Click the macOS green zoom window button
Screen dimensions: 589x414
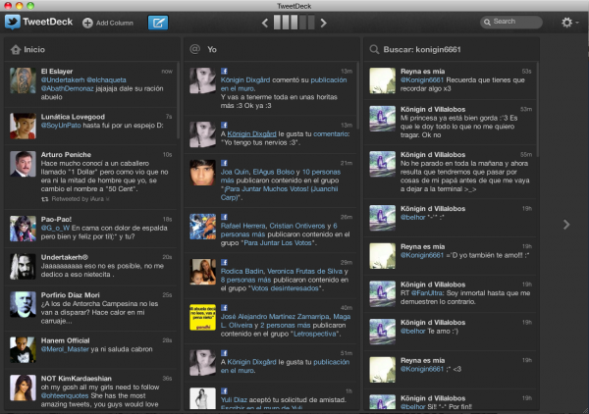(x=30, y=5)
